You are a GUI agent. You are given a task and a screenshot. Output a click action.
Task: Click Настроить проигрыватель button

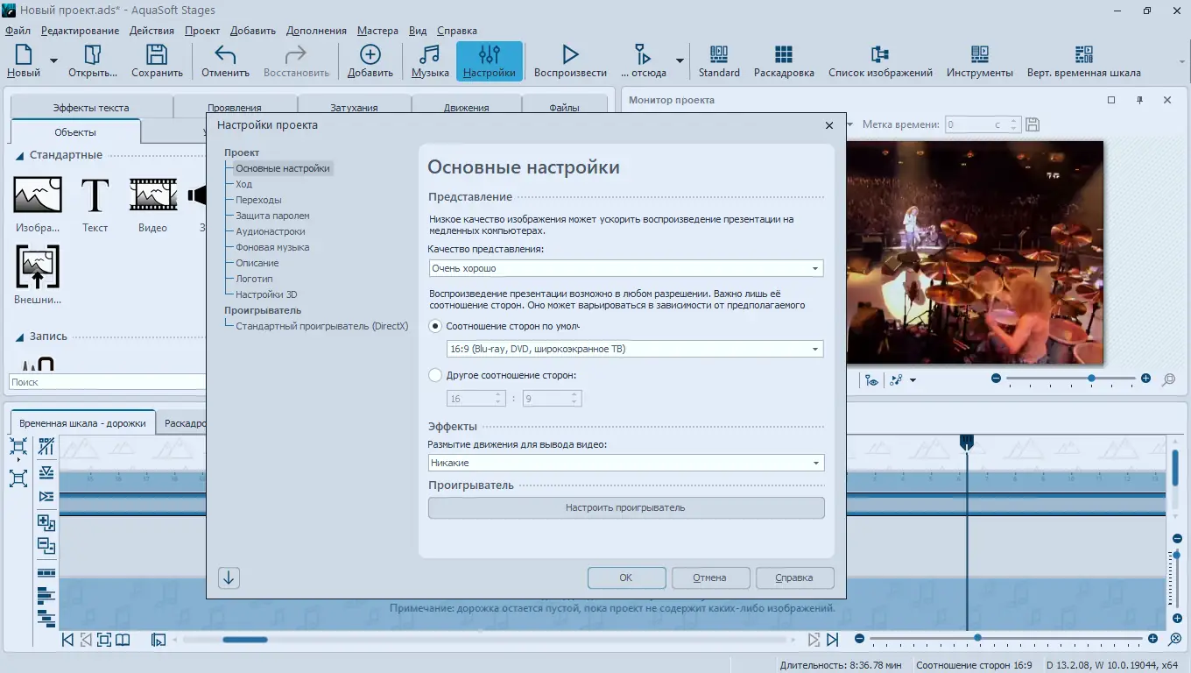point(625,507)
